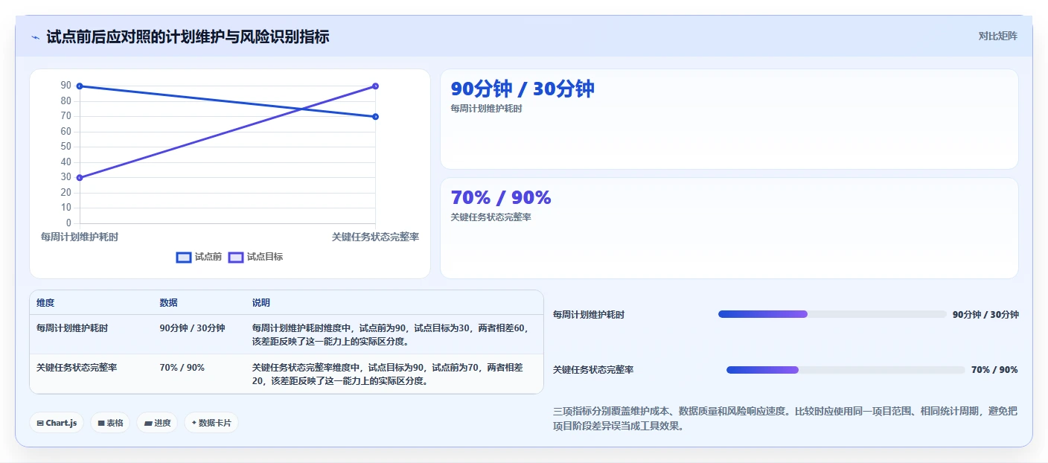Click the 试点目标 data point at 90
Screen dimensions: 1048x463
[375, 86]
